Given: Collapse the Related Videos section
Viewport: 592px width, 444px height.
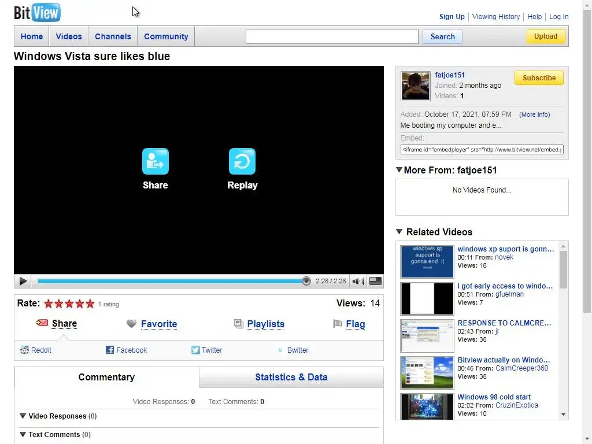Looking at the screenshot, I should 399,231.
